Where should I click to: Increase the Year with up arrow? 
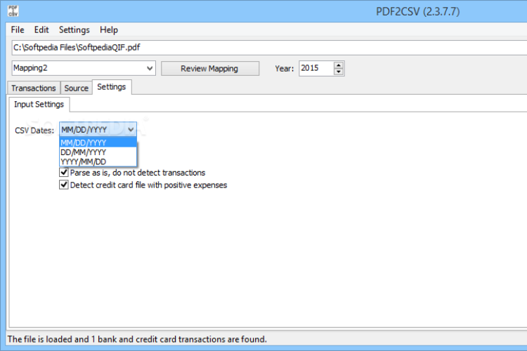[339, 65]
